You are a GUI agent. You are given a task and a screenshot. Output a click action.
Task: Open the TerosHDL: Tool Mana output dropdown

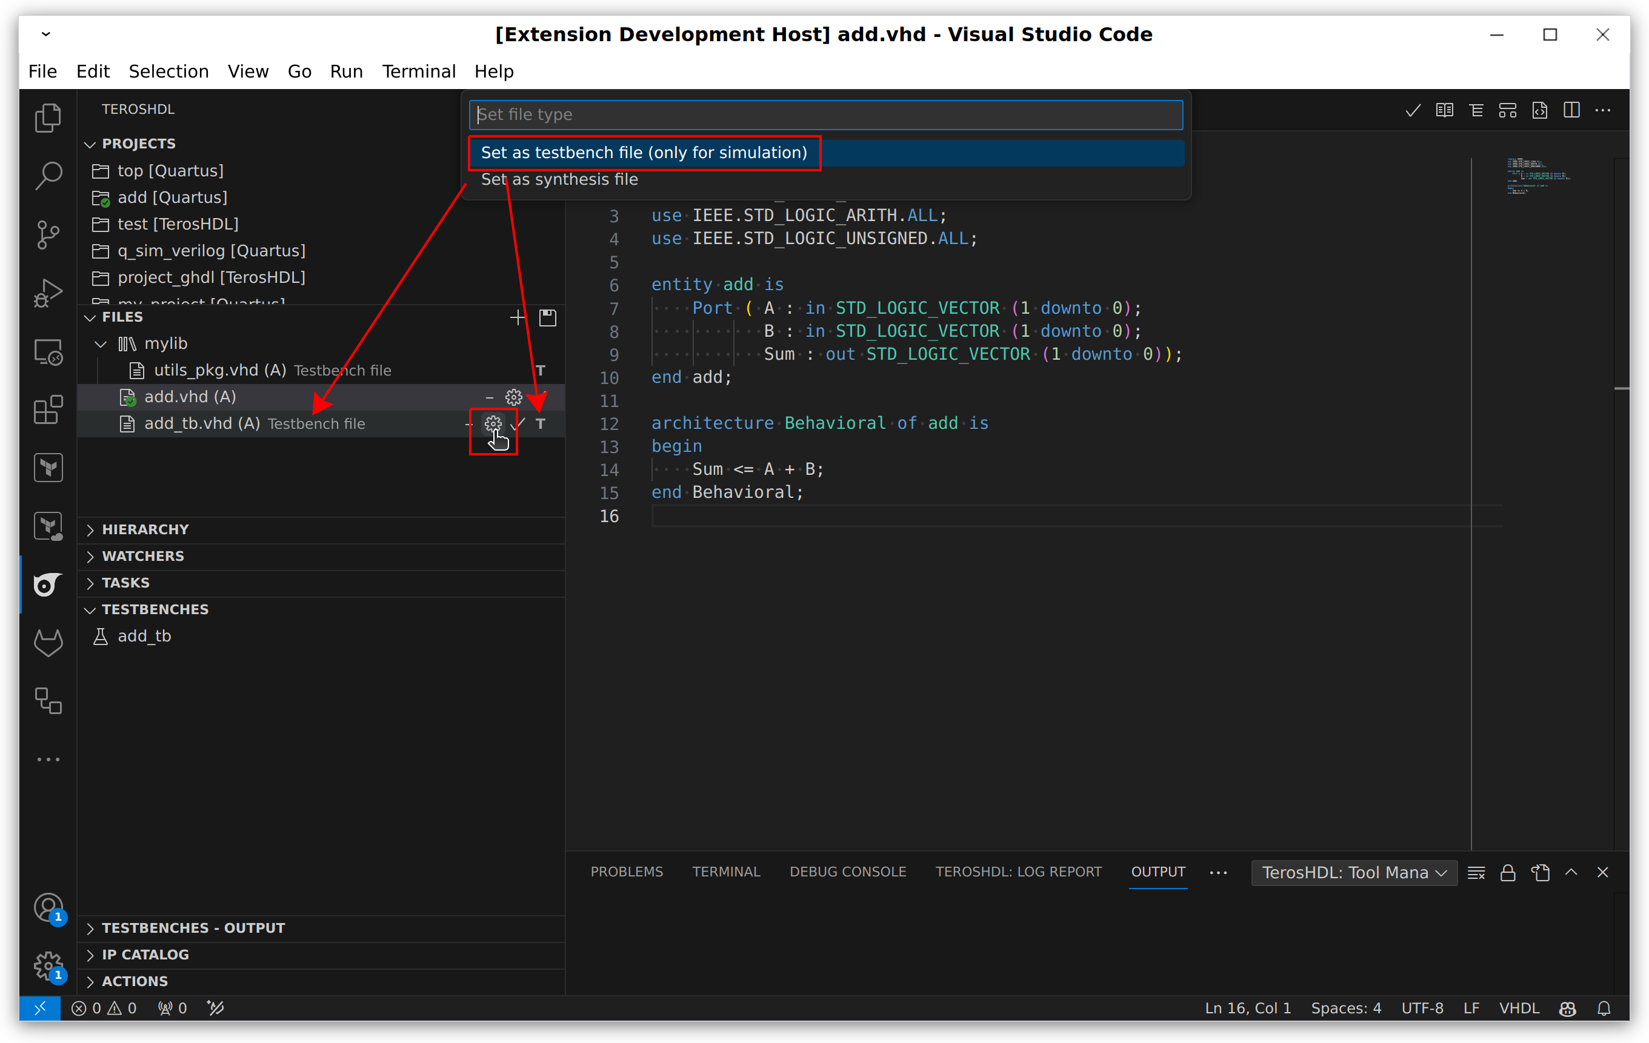[x=1354, y=873]
